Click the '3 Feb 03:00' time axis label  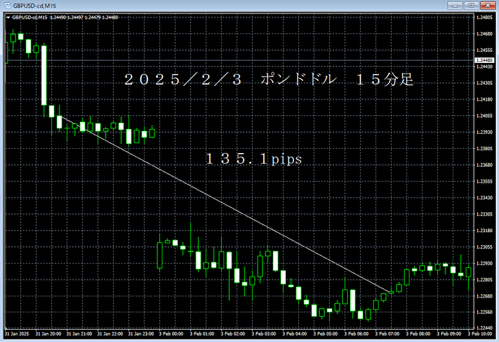[264, 334]
